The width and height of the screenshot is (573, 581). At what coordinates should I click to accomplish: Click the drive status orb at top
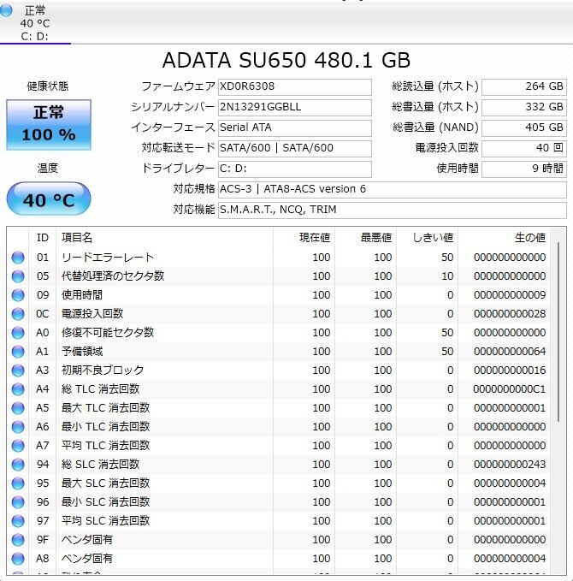pos(7,11)
